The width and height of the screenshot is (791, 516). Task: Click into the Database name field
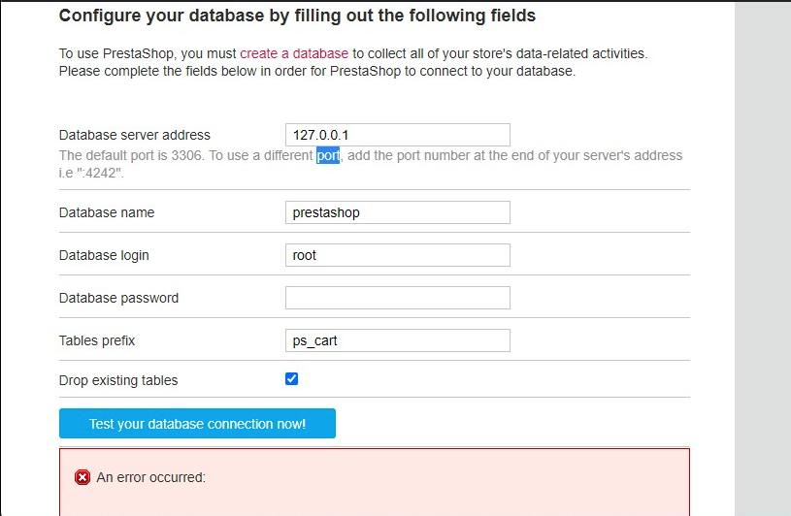(397, 212)
